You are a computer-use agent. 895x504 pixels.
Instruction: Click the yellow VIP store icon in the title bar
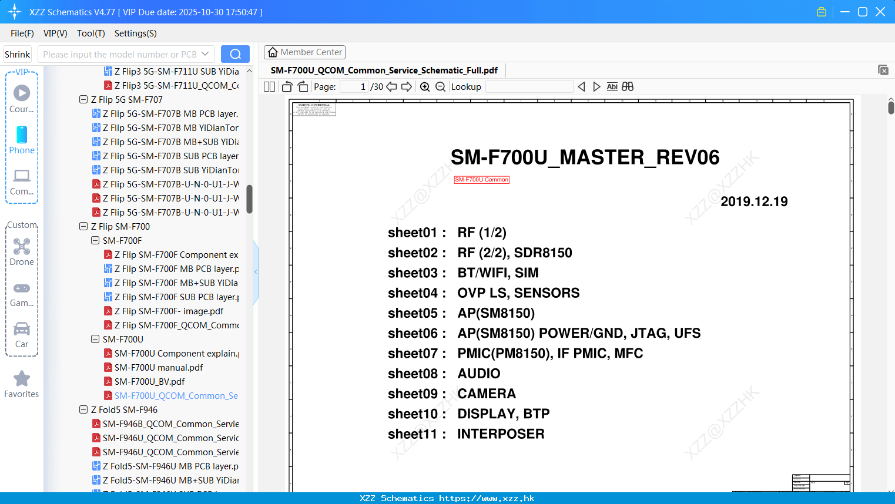click(822, 12)
